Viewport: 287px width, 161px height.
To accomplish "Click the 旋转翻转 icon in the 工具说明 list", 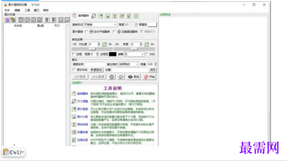I will point(74,94).
